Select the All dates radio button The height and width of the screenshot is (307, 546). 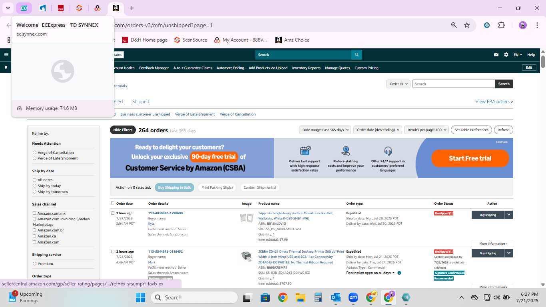[34, 180]
